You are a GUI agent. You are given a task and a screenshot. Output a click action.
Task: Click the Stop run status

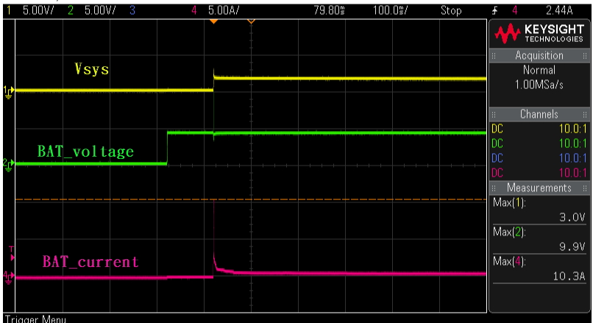coord(451,10)
